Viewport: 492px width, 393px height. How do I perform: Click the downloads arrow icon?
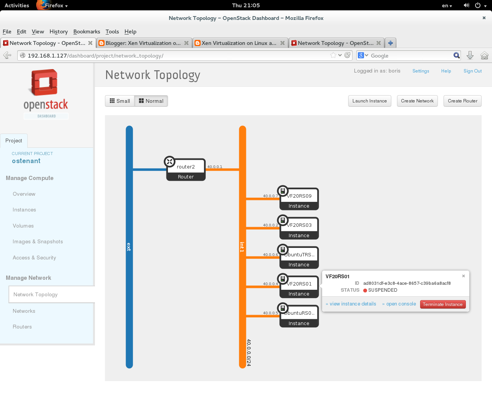click(x=470, y=55)
